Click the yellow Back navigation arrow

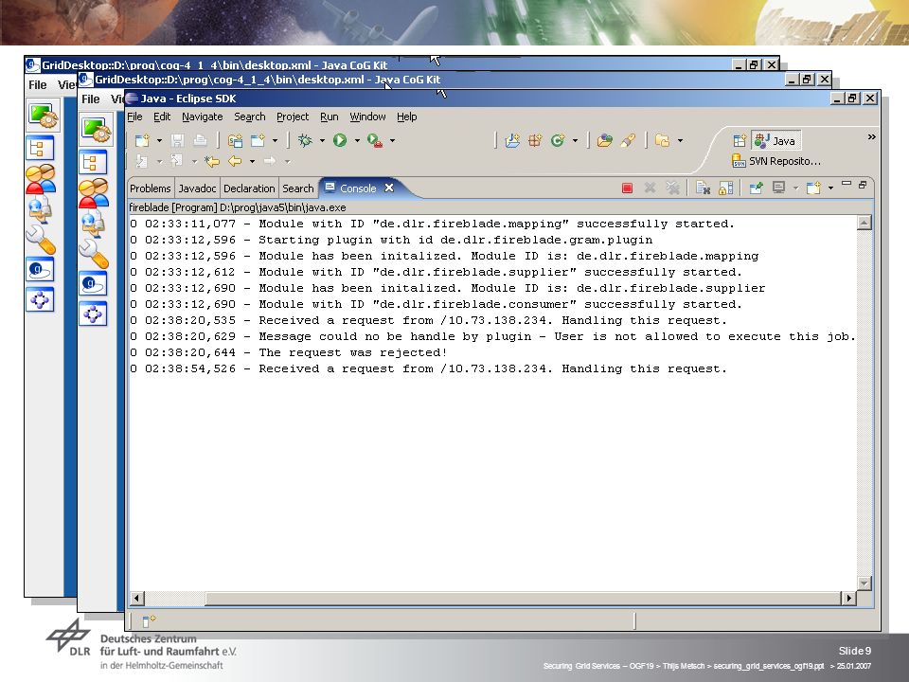point(235,161)
